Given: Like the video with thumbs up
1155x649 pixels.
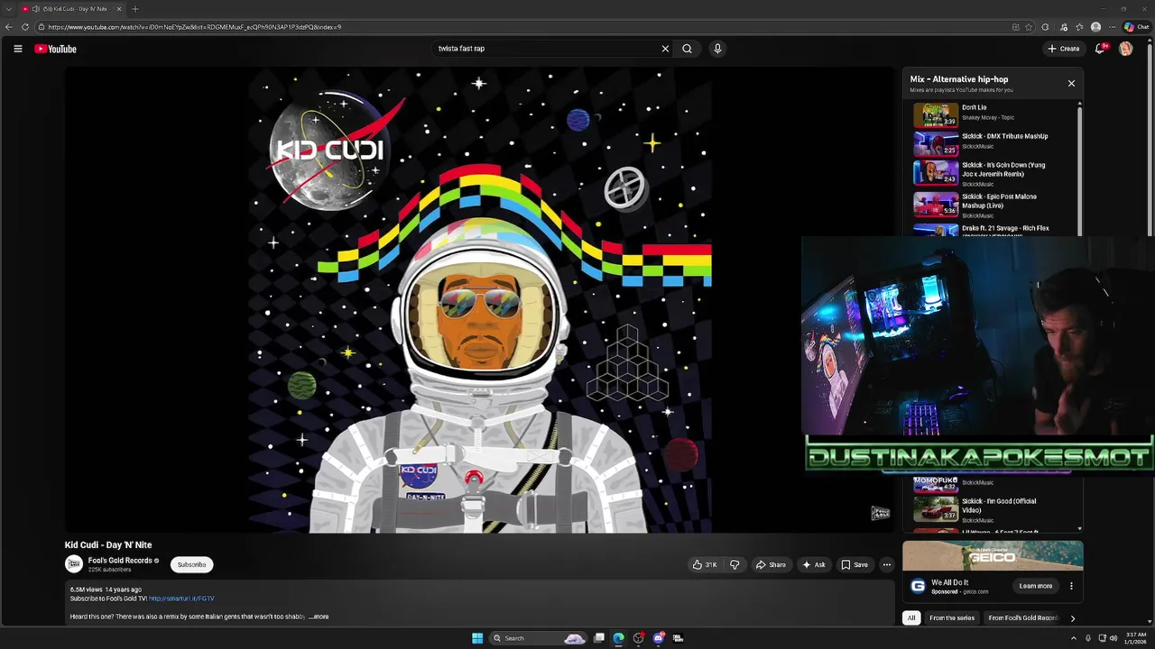Looking at the screenshot, I should [704, 564].
